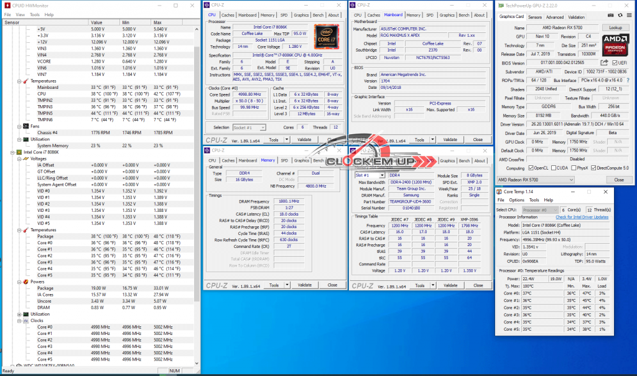Toggle the UEFI checkbox in GPU-Z
Viewport: 637px width, 376px height.
[615, 63]
